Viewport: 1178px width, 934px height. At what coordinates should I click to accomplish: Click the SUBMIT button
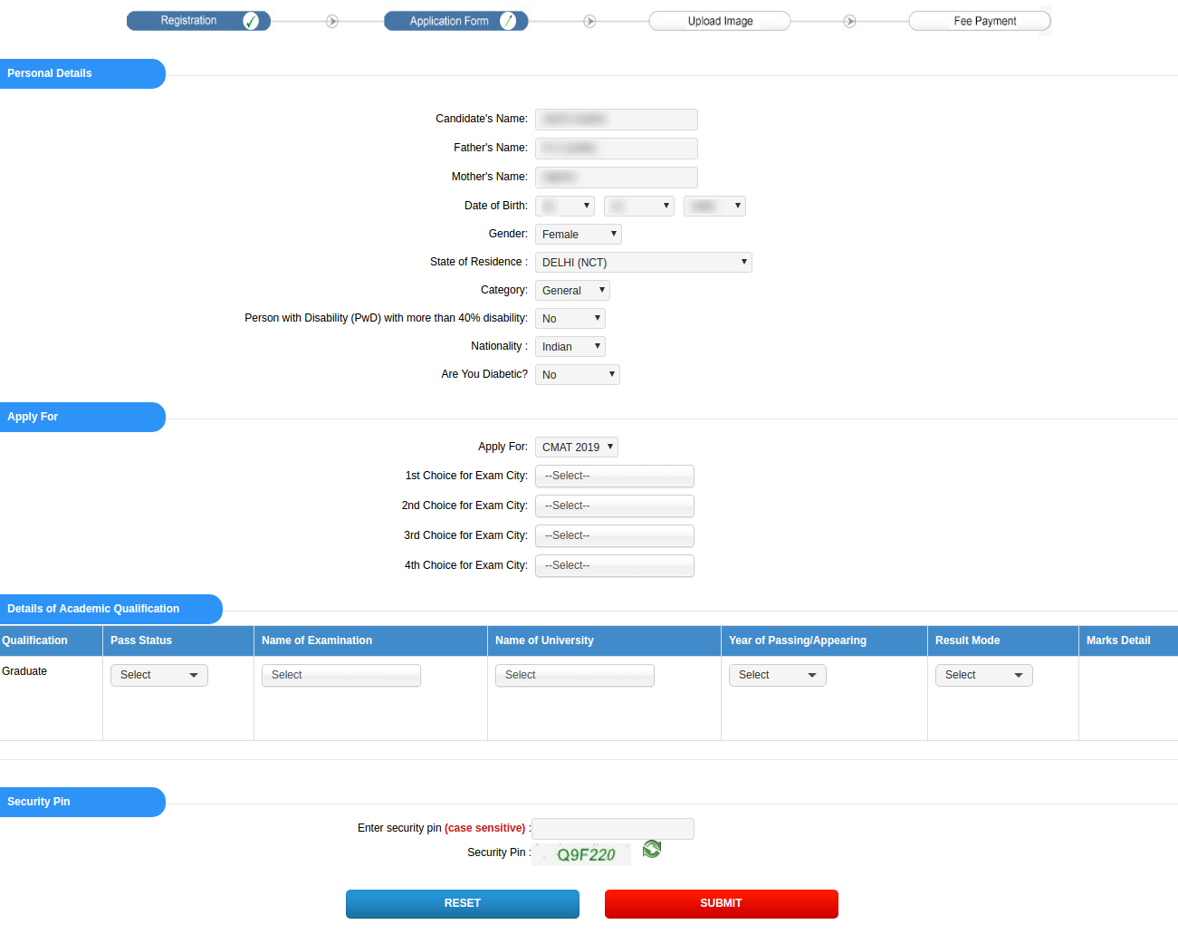point(721,903)
